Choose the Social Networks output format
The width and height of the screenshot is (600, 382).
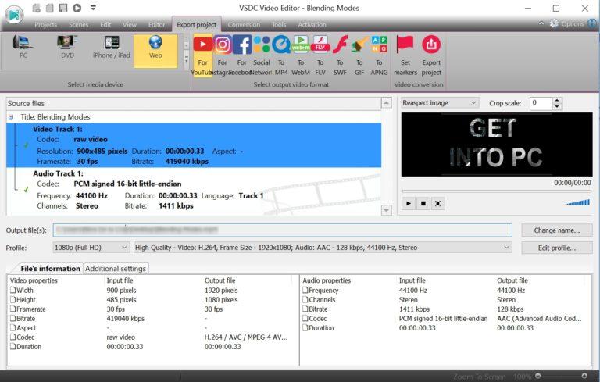pyautogui.click(x=262, y=55)
